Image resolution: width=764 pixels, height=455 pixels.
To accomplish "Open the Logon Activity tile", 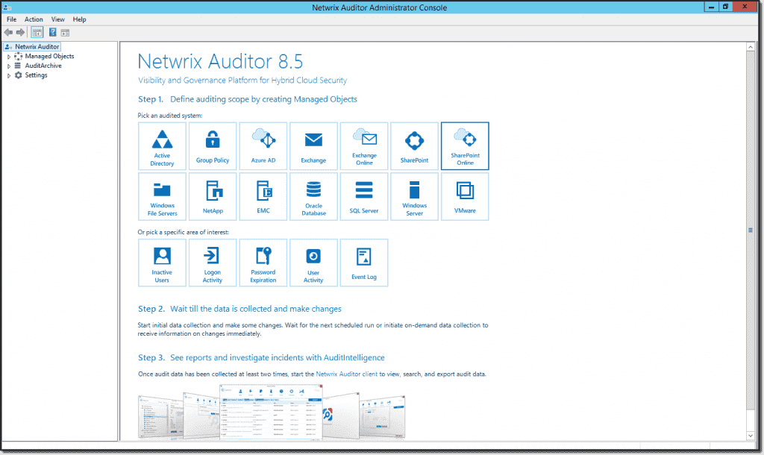I will [x=213, y=263].
